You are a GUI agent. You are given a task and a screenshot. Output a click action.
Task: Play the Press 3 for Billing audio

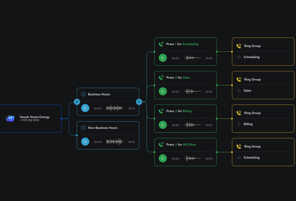point(163,125)
